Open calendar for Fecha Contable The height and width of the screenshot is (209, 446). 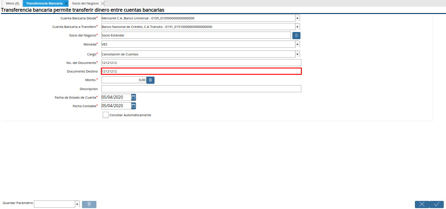pos(133,106)
